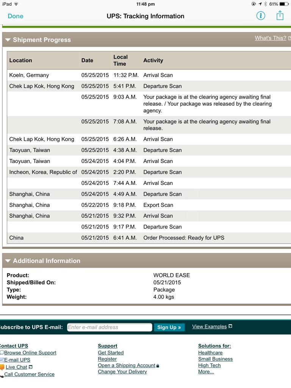
Task: Open the Support heading link
Action: tap(107, 346)
